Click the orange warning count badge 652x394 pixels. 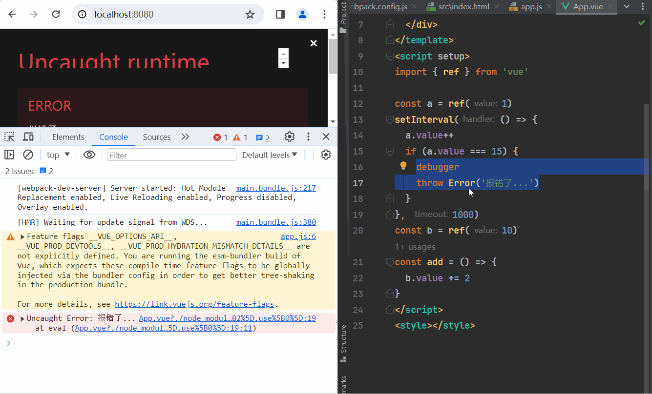[x=240, y=138]
